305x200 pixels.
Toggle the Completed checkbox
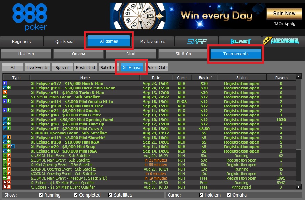[x=76, y=195]
